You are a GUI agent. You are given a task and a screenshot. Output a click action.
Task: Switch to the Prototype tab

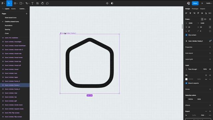(x=195, y=9)
